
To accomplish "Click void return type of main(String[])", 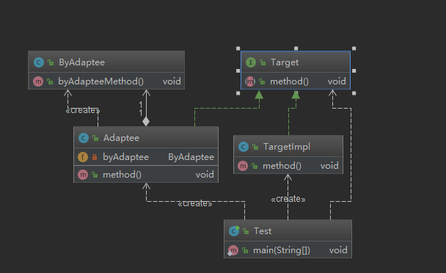I will [338, 250].
